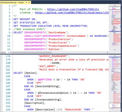Click lower pane minimap viewport indicator

(115, 105)
